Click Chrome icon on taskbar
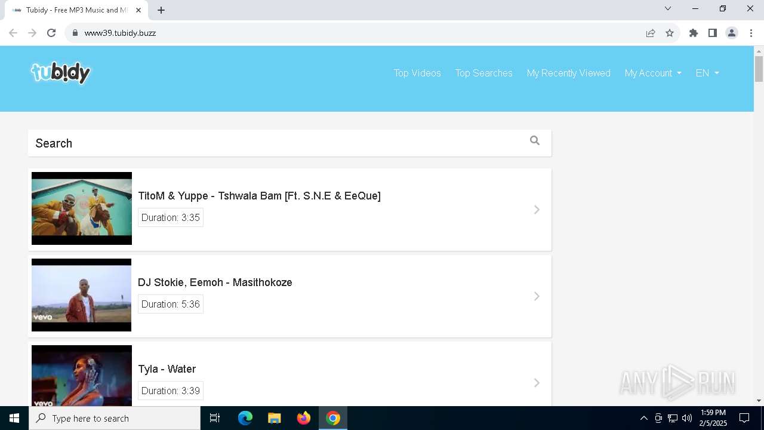Viewport: 764px width, 430px height. (333, 418)
